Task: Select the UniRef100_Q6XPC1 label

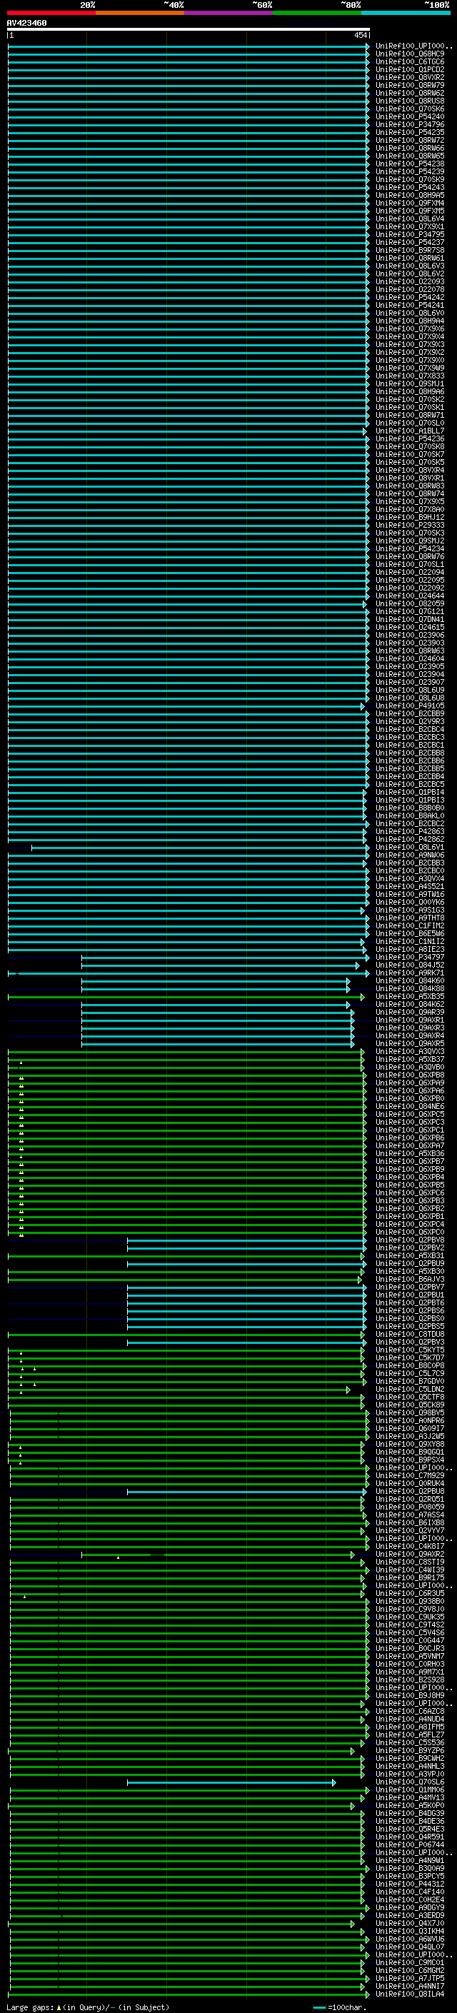Action: click(x=409, y=1130)
